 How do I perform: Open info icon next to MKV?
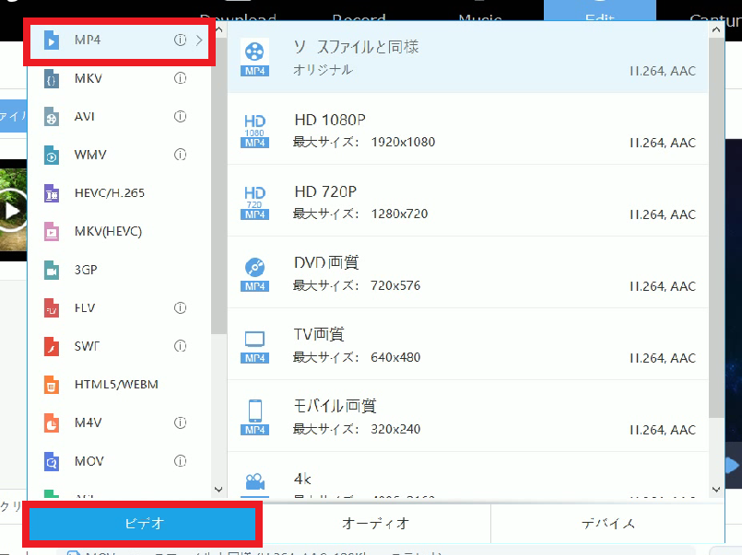coord(181,79)
